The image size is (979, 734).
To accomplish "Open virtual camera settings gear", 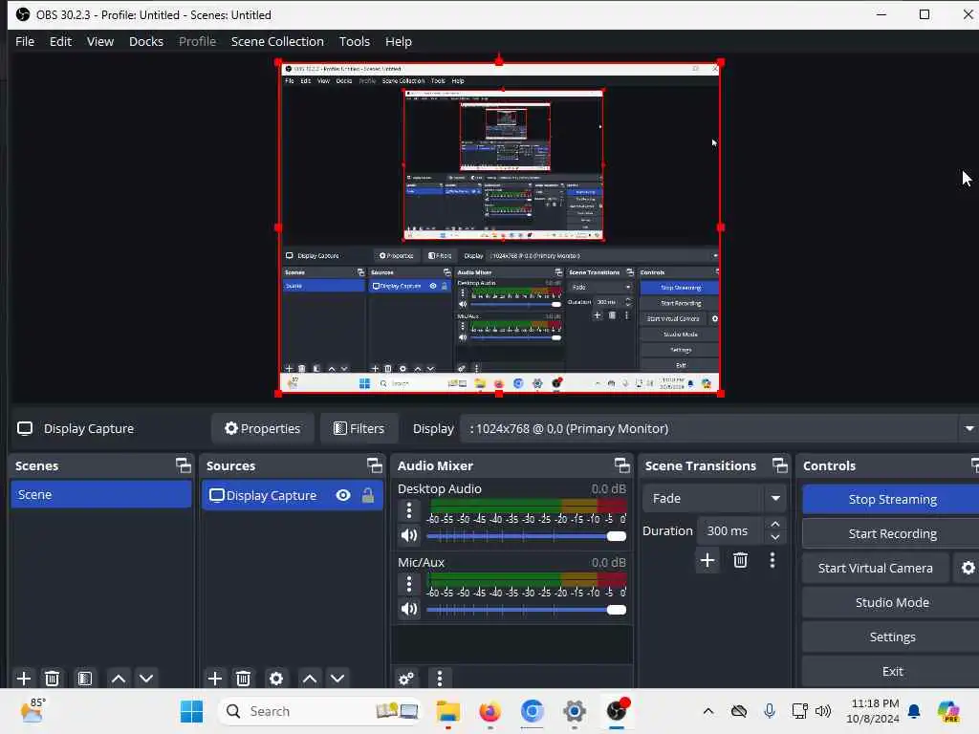I will coord(968,568).
